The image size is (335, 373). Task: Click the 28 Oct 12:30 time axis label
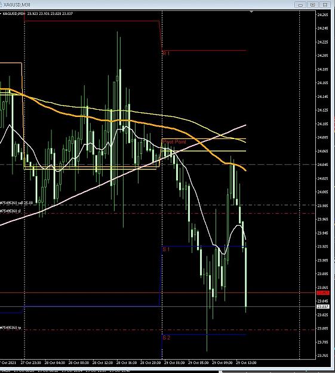[102, 363]
